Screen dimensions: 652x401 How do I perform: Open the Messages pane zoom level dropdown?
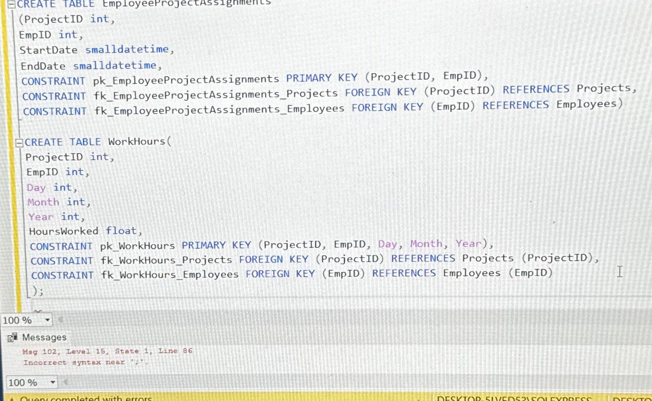click(53, 382)
